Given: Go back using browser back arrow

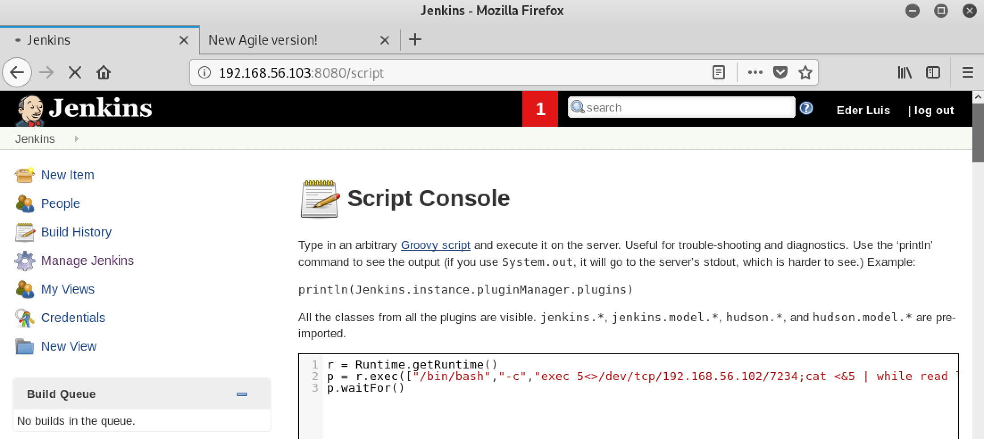Looking at the screenshot, I should click(x=17, y=72).
